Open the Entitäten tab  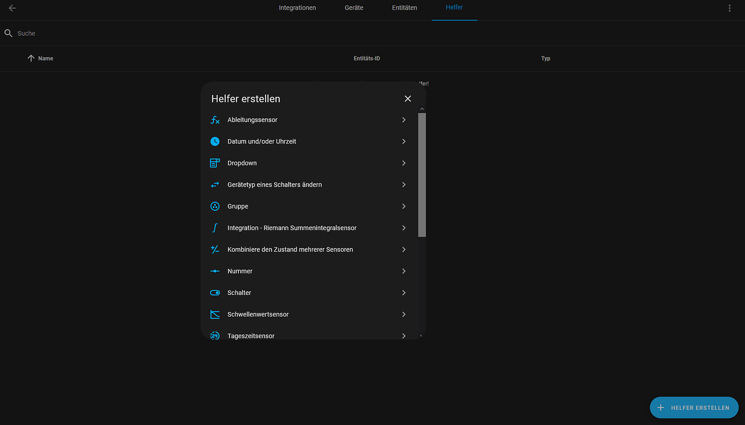404,8
